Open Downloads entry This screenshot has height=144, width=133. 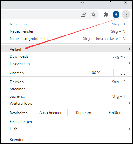(66, 56)
